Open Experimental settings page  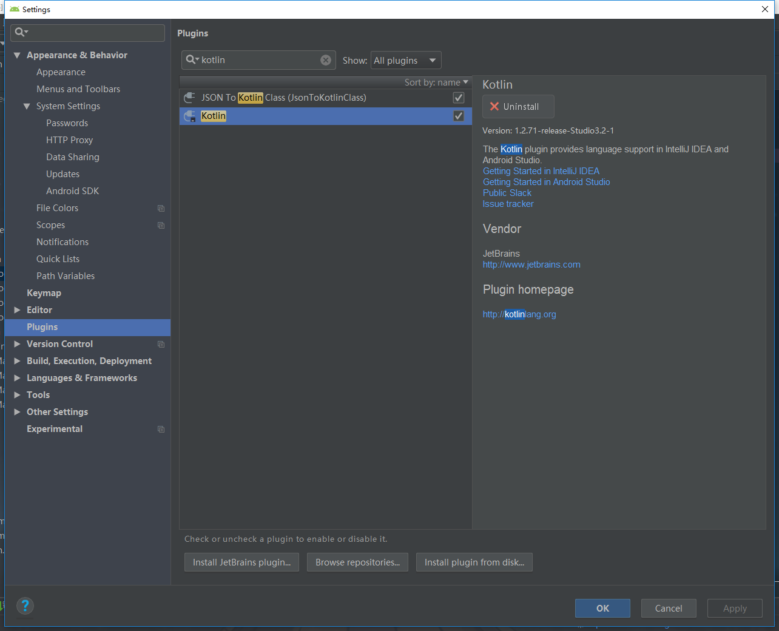pos(55,429)
